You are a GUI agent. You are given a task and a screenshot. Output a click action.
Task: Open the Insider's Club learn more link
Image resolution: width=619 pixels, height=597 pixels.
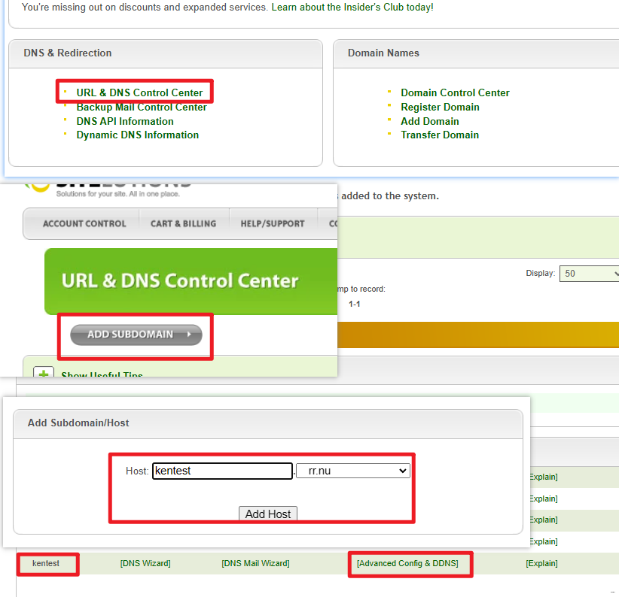(x=352, y=8)
